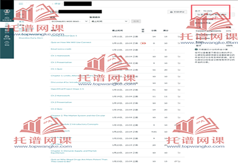Open the Email extra credit assignment link
The width and height of the screenshot is (238, 165).
(x=61, y=49)
